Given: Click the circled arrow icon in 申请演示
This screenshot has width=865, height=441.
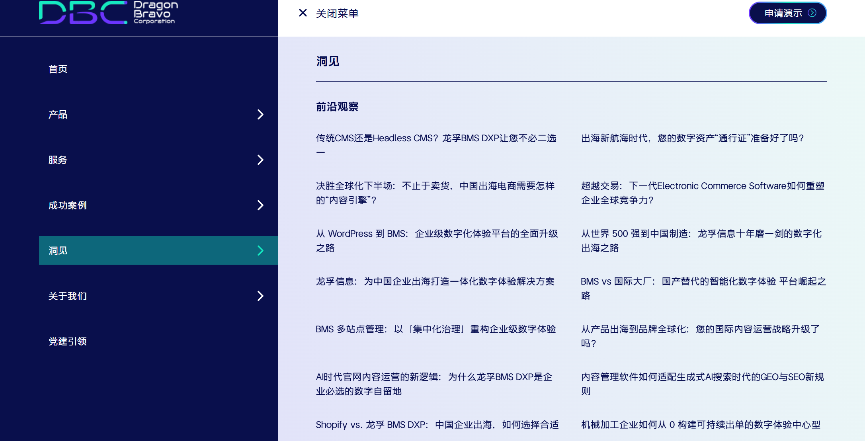Looking at the screenshot, I should click(812, 13).
